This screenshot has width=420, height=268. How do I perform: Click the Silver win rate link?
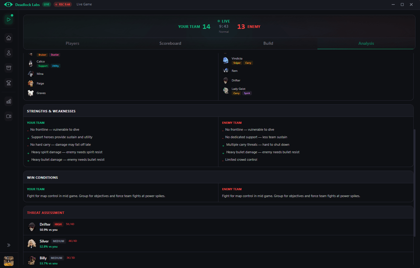(48, 246)
